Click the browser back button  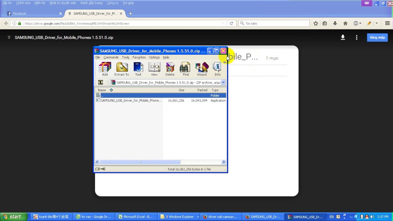[x=6, y=23]
